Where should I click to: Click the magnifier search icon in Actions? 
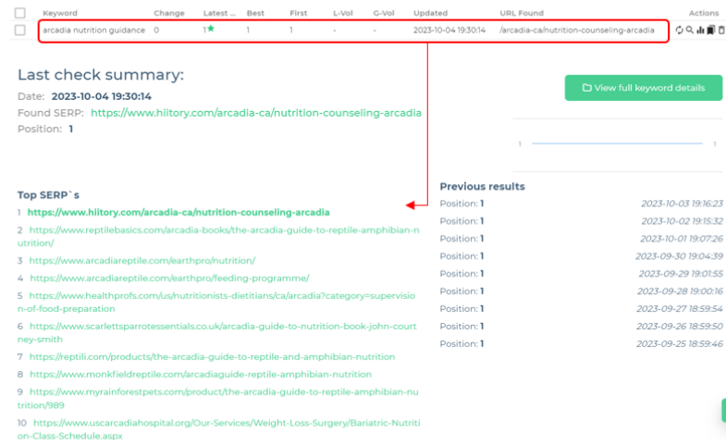click(690, 31)
